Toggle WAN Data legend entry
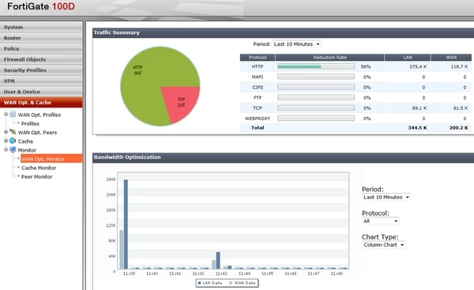474x290 pixels. (x=243, y=283)
